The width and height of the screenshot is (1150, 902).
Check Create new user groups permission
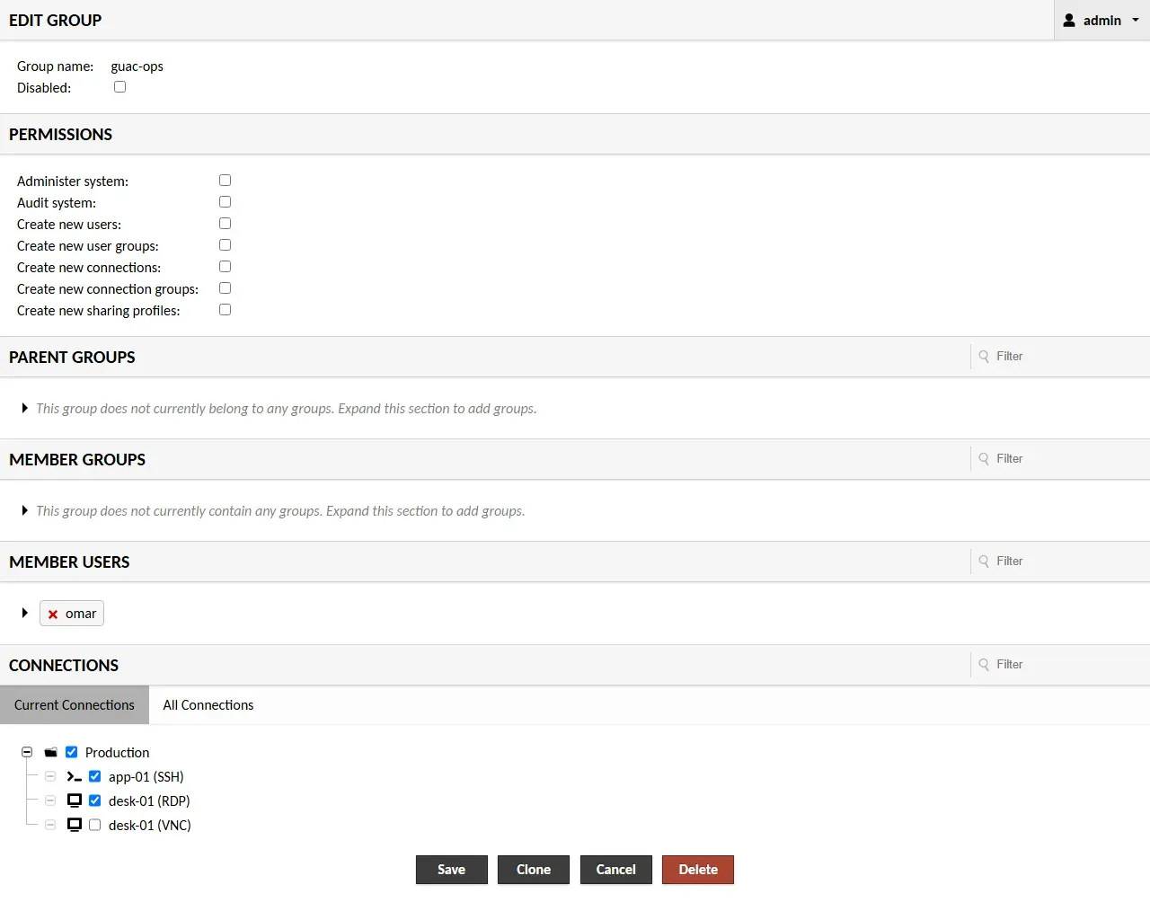[225, 245]
